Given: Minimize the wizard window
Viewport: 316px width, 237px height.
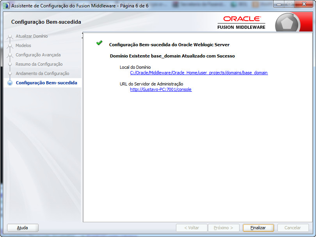Looking at the screenshot, I should click(x=279, y=4).
